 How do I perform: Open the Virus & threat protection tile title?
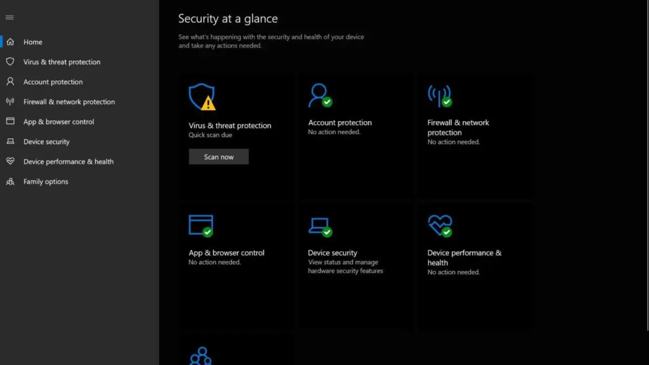[x=230, y=125]
